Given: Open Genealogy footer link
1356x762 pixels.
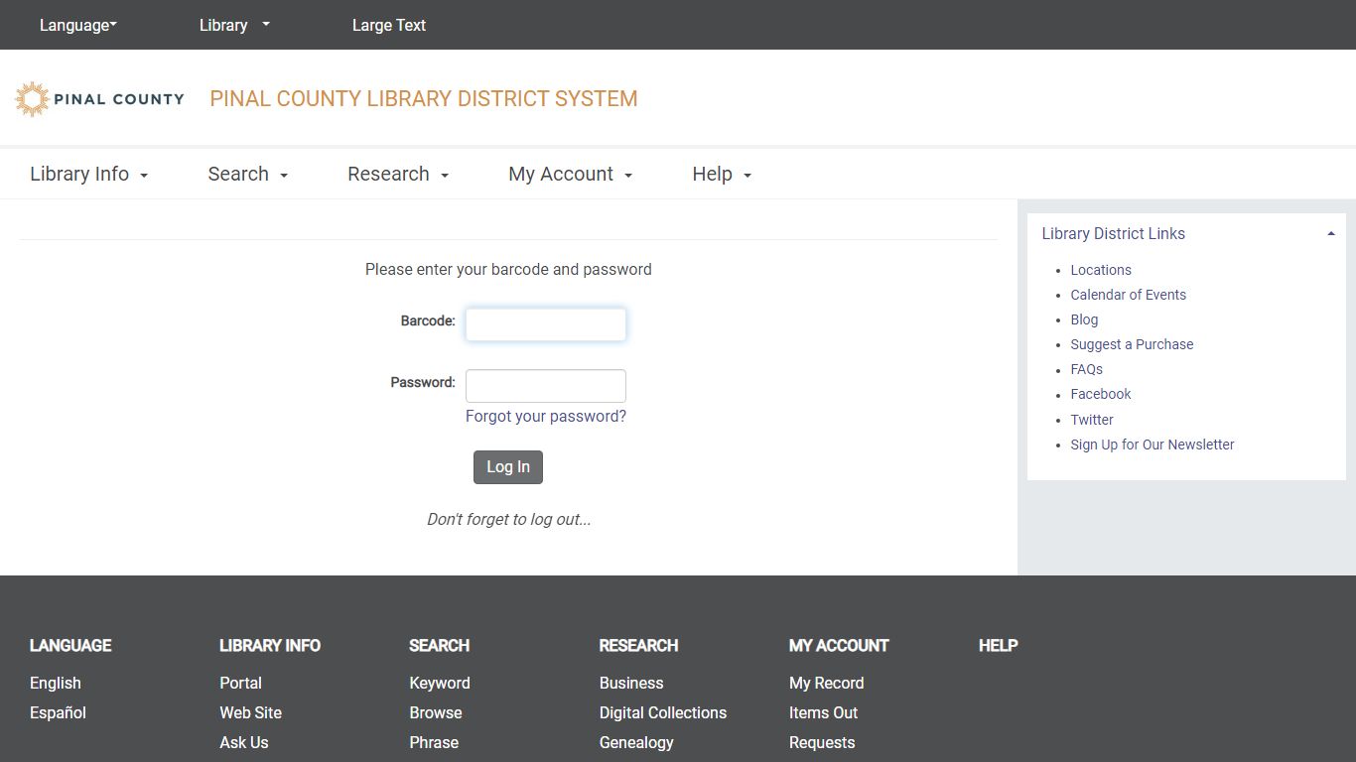Looking at the screenshot, I should click(636, 742).
